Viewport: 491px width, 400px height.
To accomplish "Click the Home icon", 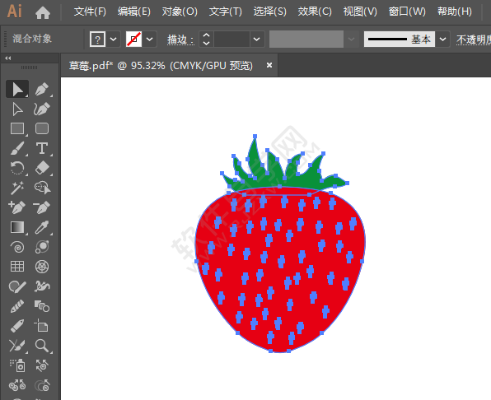I will click(x=43, y=13).
